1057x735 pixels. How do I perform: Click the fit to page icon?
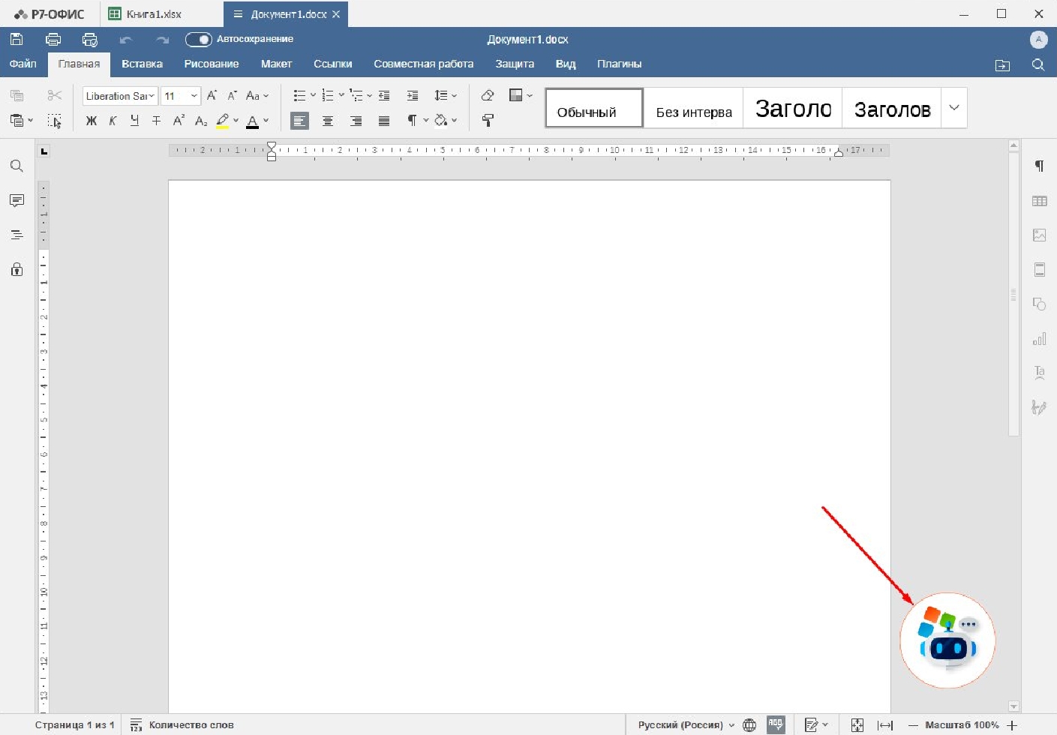pos(857,724)
